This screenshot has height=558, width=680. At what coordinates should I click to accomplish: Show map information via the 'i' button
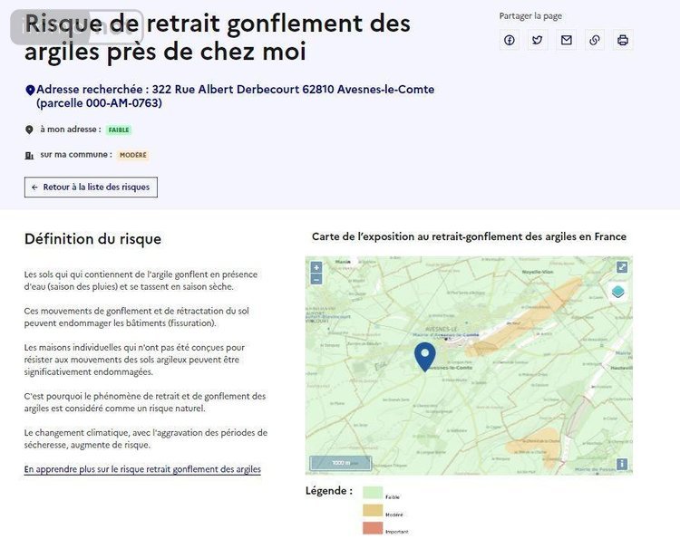point(622,464)
